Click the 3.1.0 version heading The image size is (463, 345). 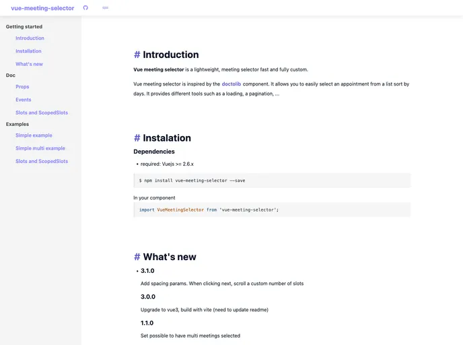click(x=147, y=271)
